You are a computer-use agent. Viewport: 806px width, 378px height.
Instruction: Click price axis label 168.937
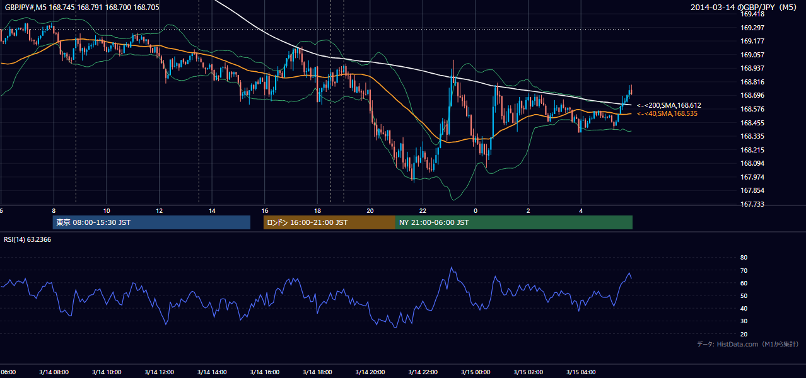click(x=752, y=68)
